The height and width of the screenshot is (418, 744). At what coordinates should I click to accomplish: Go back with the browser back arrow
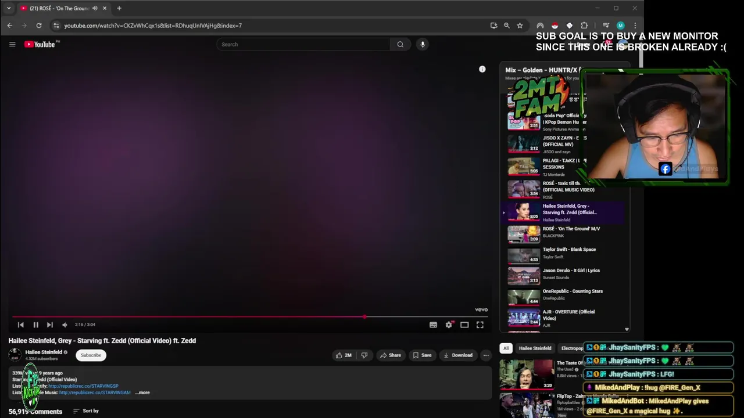(x=10, y=26)
